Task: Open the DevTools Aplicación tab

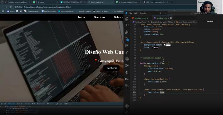Action: coord(59,104)
